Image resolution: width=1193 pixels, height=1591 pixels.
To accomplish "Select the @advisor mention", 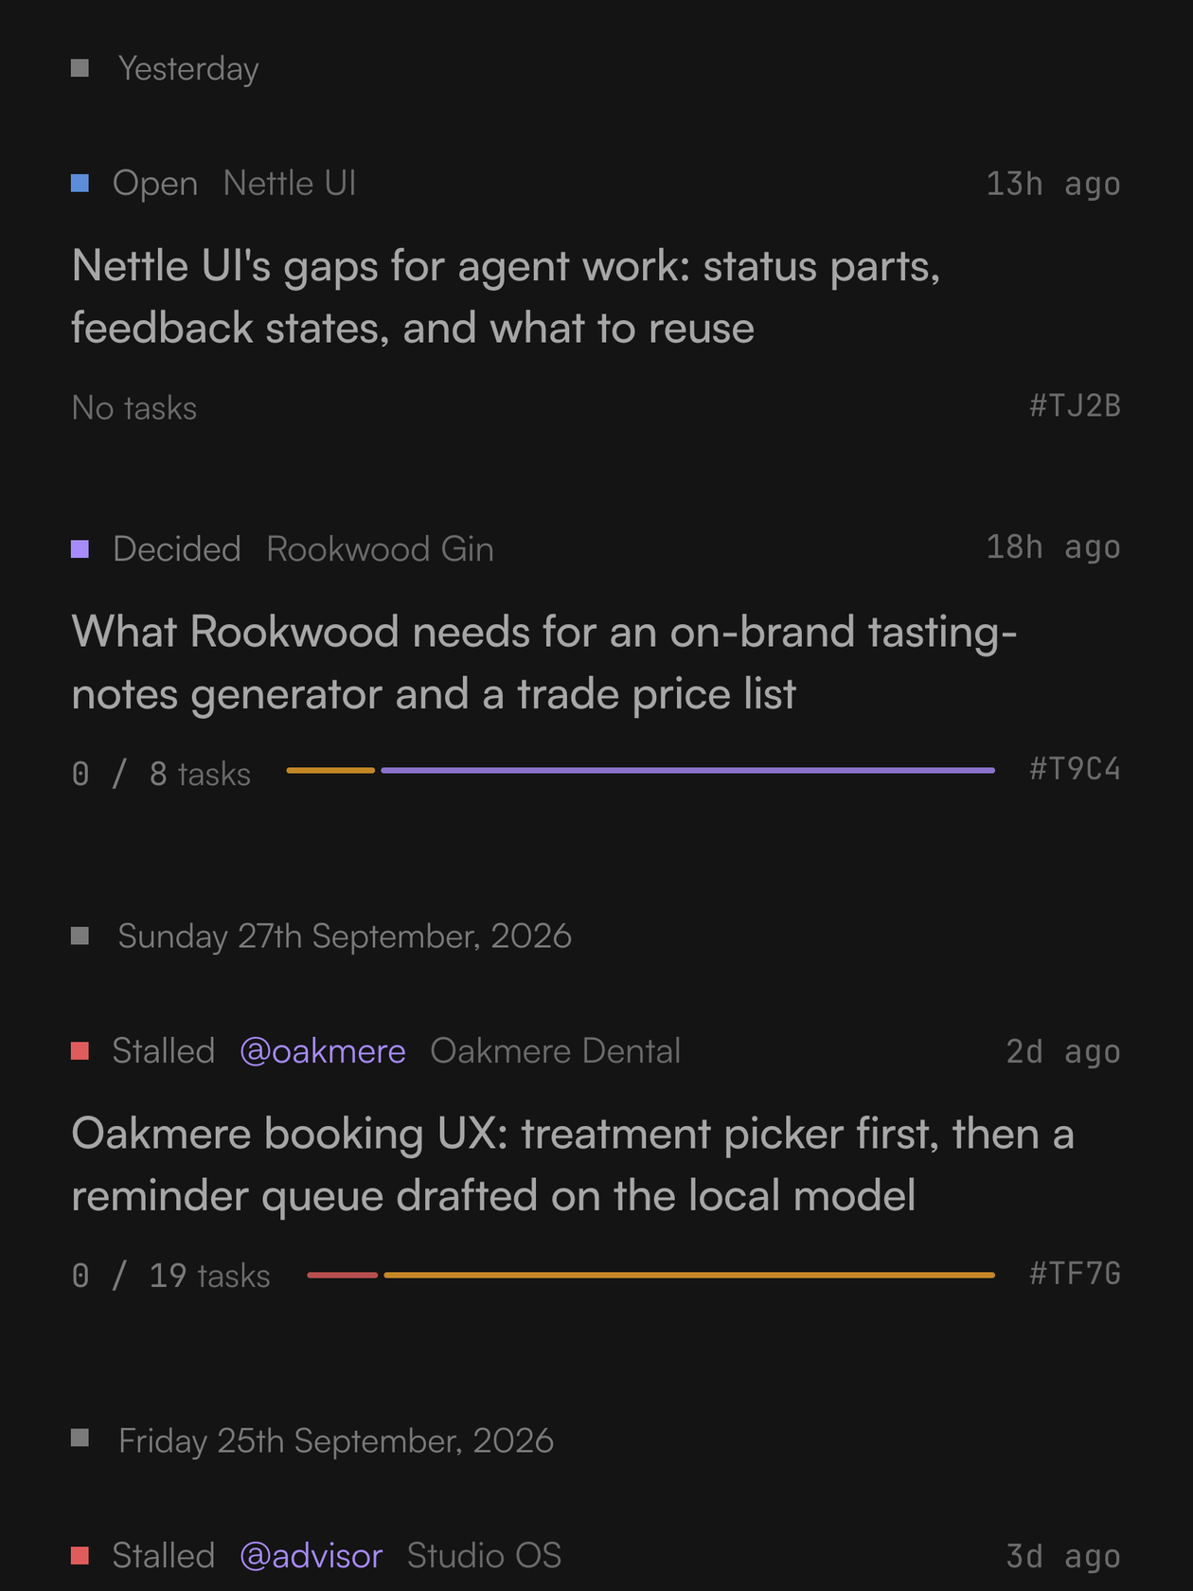I will pos(312,1556).
